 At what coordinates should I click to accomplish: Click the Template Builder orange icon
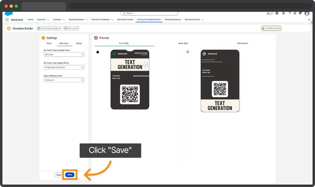click(9, 29)
